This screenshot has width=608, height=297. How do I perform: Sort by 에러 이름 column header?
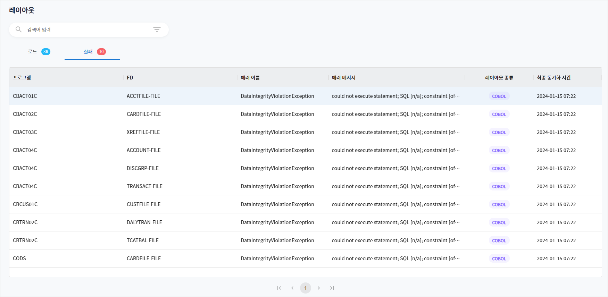(250, 78)
